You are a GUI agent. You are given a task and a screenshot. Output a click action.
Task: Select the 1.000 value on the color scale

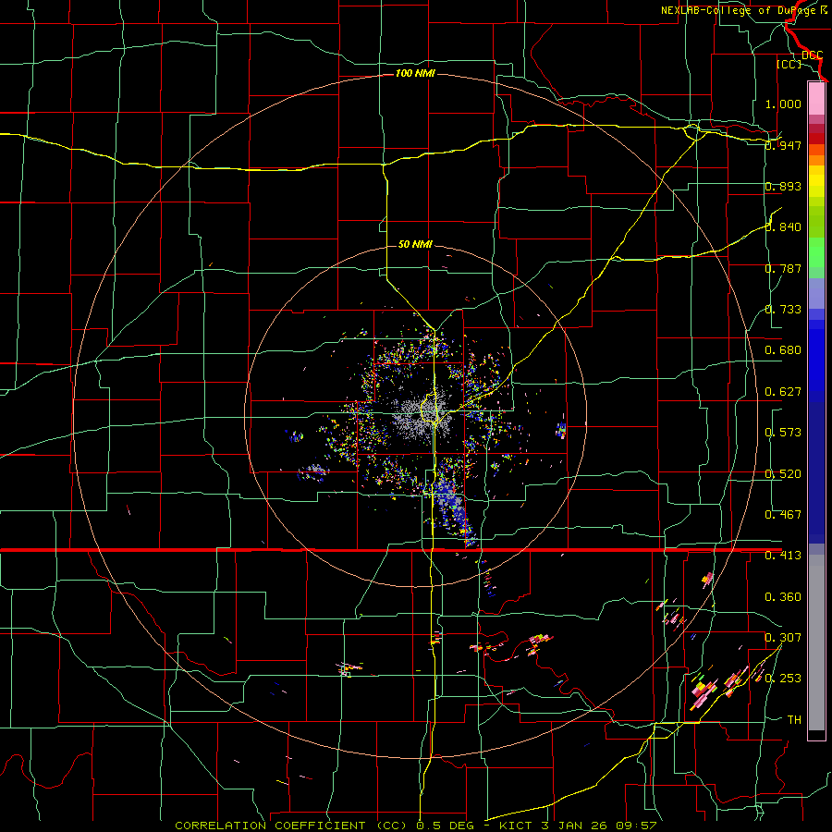coord(783,104)
